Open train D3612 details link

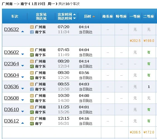click(11, 121)
